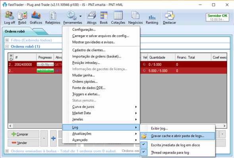Viewport: 234px width, 158px height.
Task: Click the Vender button
Action: (x=23, y=143)
